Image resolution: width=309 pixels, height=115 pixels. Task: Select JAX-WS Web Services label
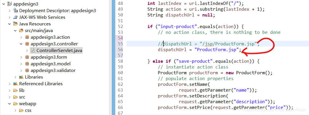coord(42,17)
